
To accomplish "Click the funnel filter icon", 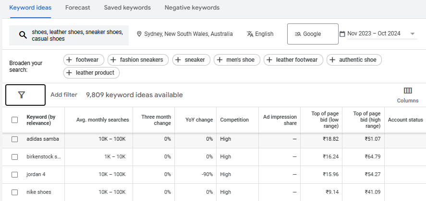I will [21, 95].
